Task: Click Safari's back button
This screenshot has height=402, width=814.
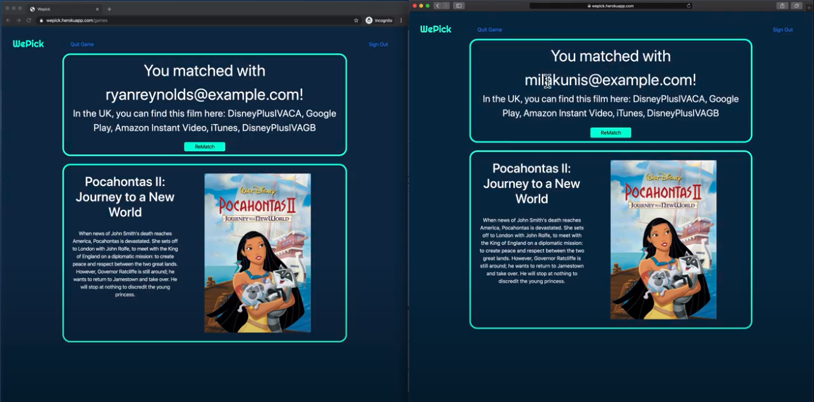Action: click(x=438, y=6)
